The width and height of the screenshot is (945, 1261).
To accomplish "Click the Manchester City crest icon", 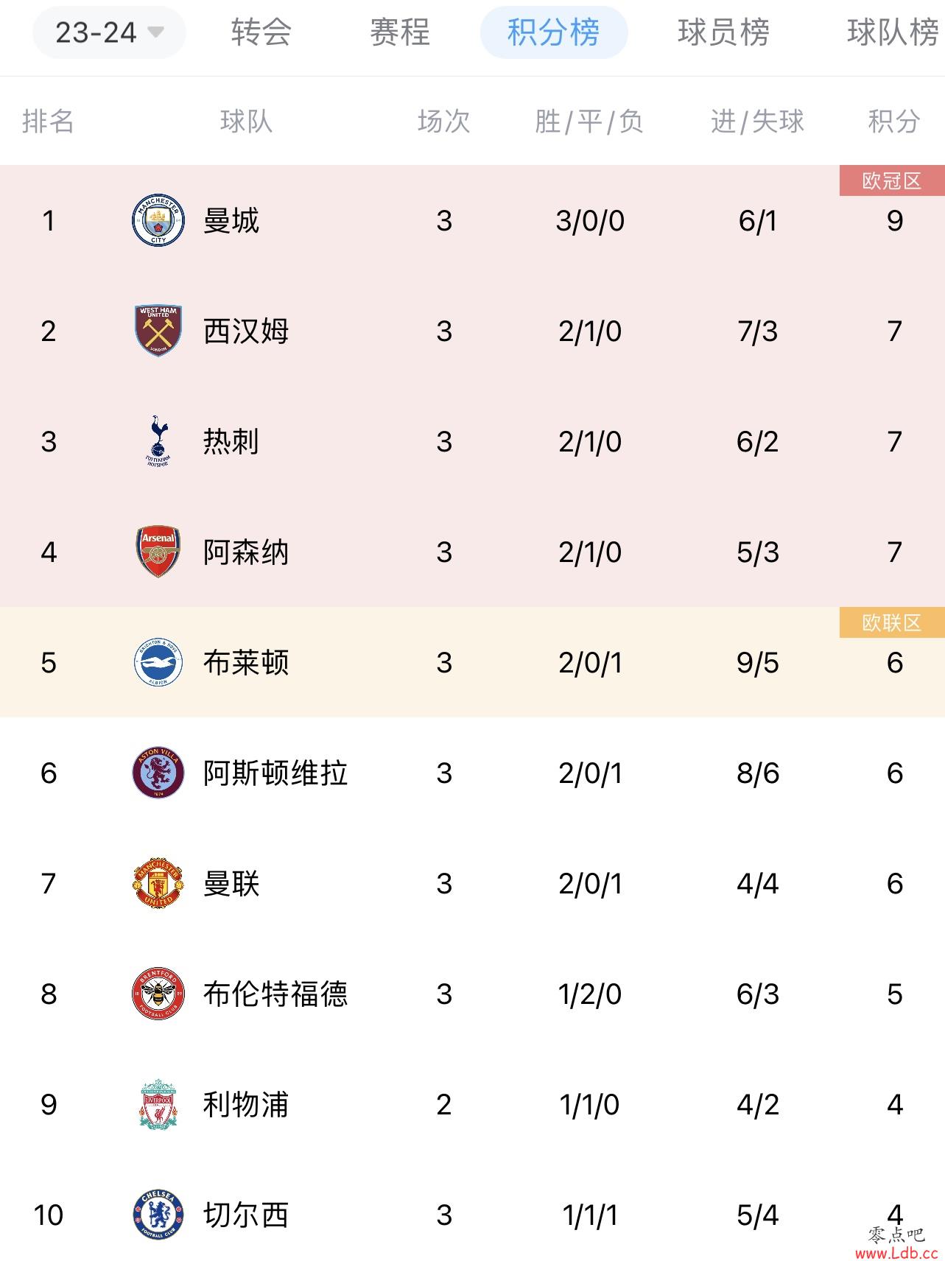I will (x=158, y=220).
